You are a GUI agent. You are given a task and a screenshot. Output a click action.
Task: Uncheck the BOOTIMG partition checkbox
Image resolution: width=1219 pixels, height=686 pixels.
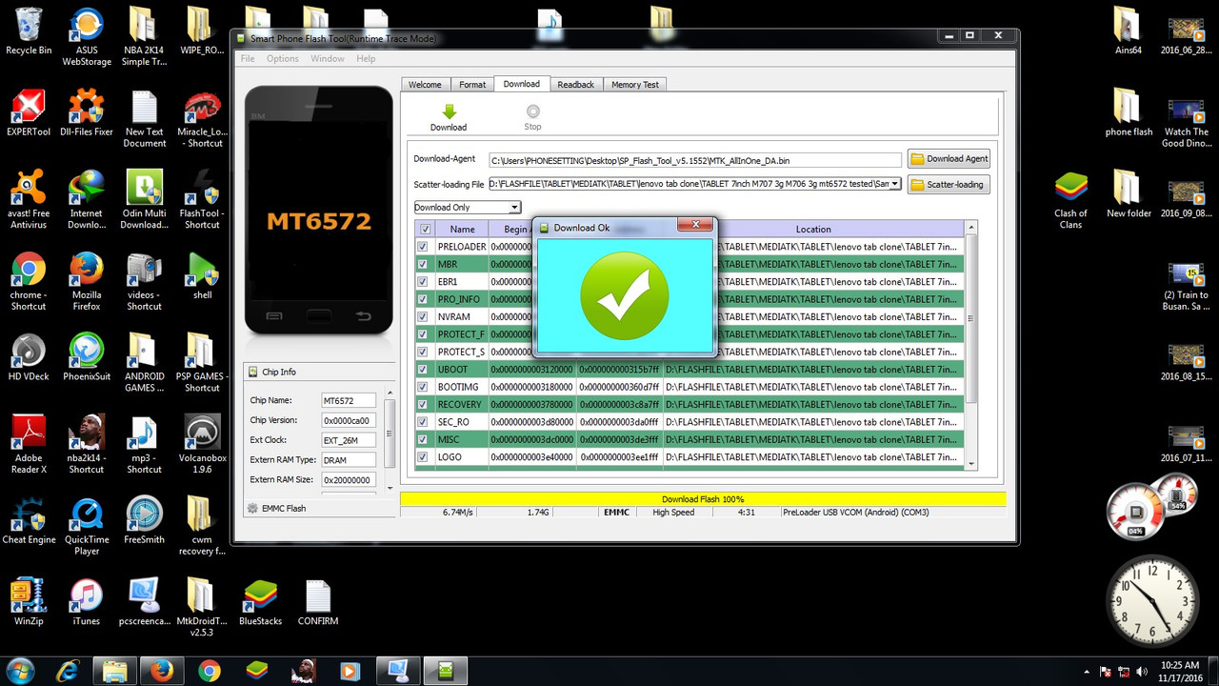coord(423,387)
